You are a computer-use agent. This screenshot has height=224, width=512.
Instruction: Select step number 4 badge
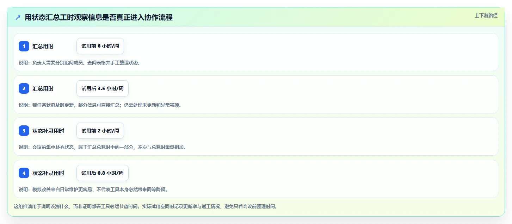click(x=24, y=173)
